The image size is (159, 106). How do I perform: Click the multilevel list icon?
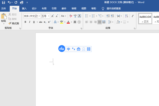[100, 16]
